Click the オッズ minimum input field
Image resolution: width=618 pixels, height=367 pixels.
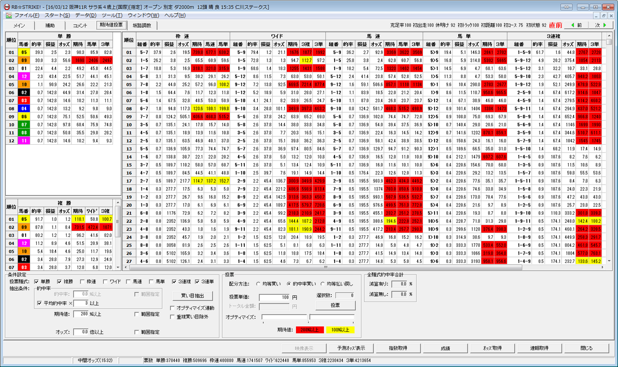click(x=80, y=332)
